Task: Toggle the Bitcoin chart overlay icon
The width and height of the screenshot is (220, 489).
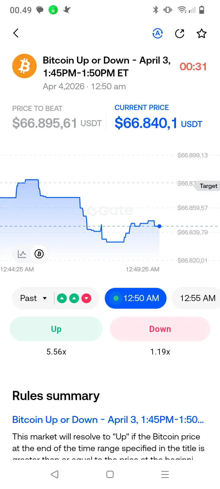Action: click(39, 254)
